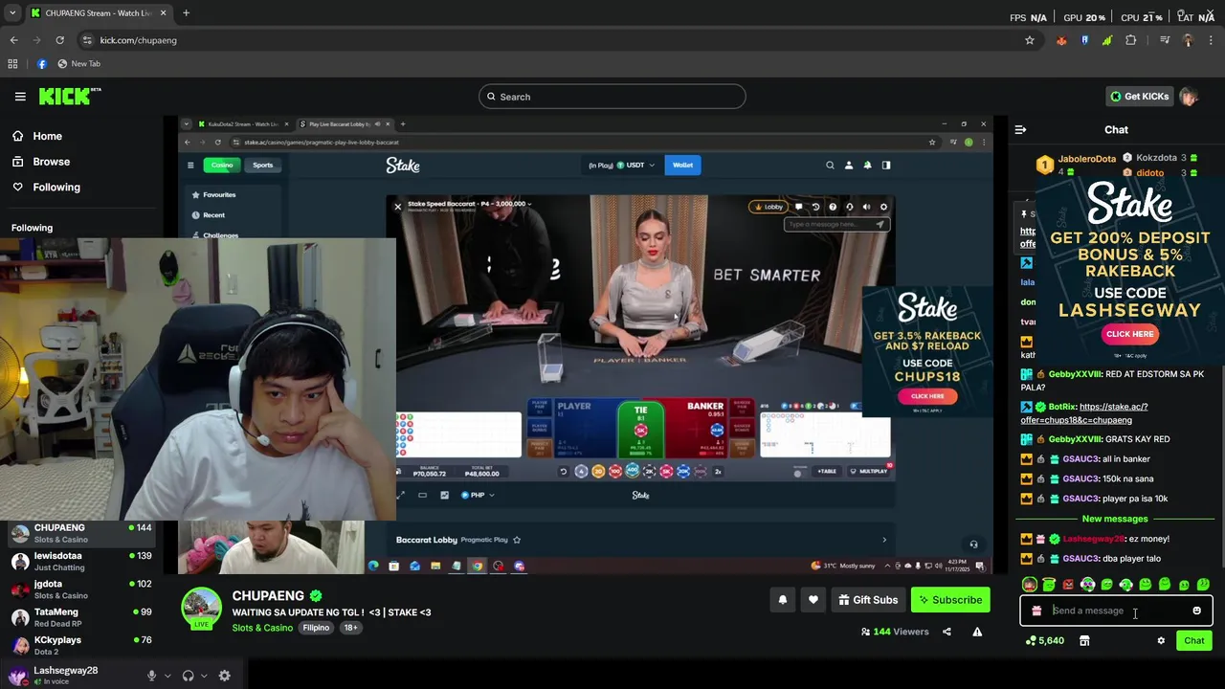Open voice user settings gear

click(224, 676)
